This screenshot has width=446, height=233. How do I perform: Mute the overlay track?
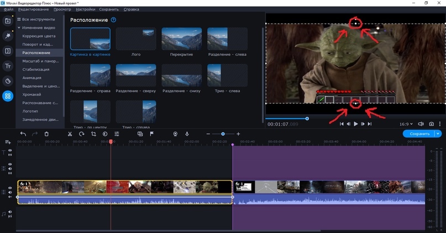pos(10,169)
